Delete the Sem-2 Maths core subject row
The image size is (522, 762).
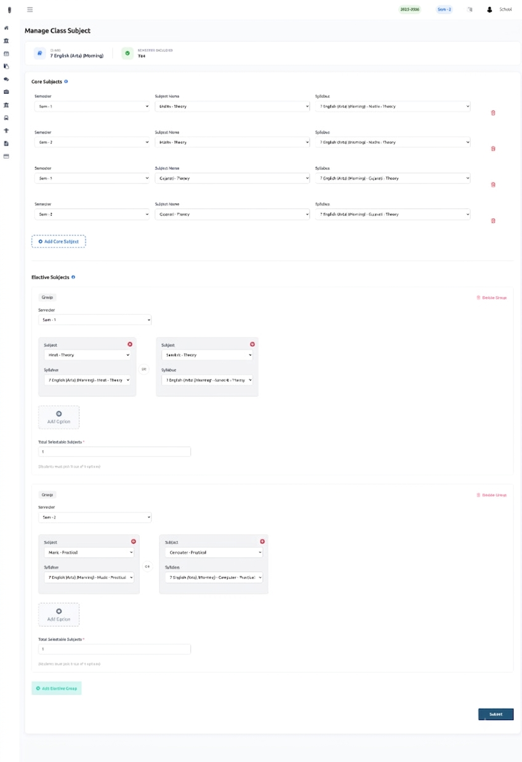[493, 148]
